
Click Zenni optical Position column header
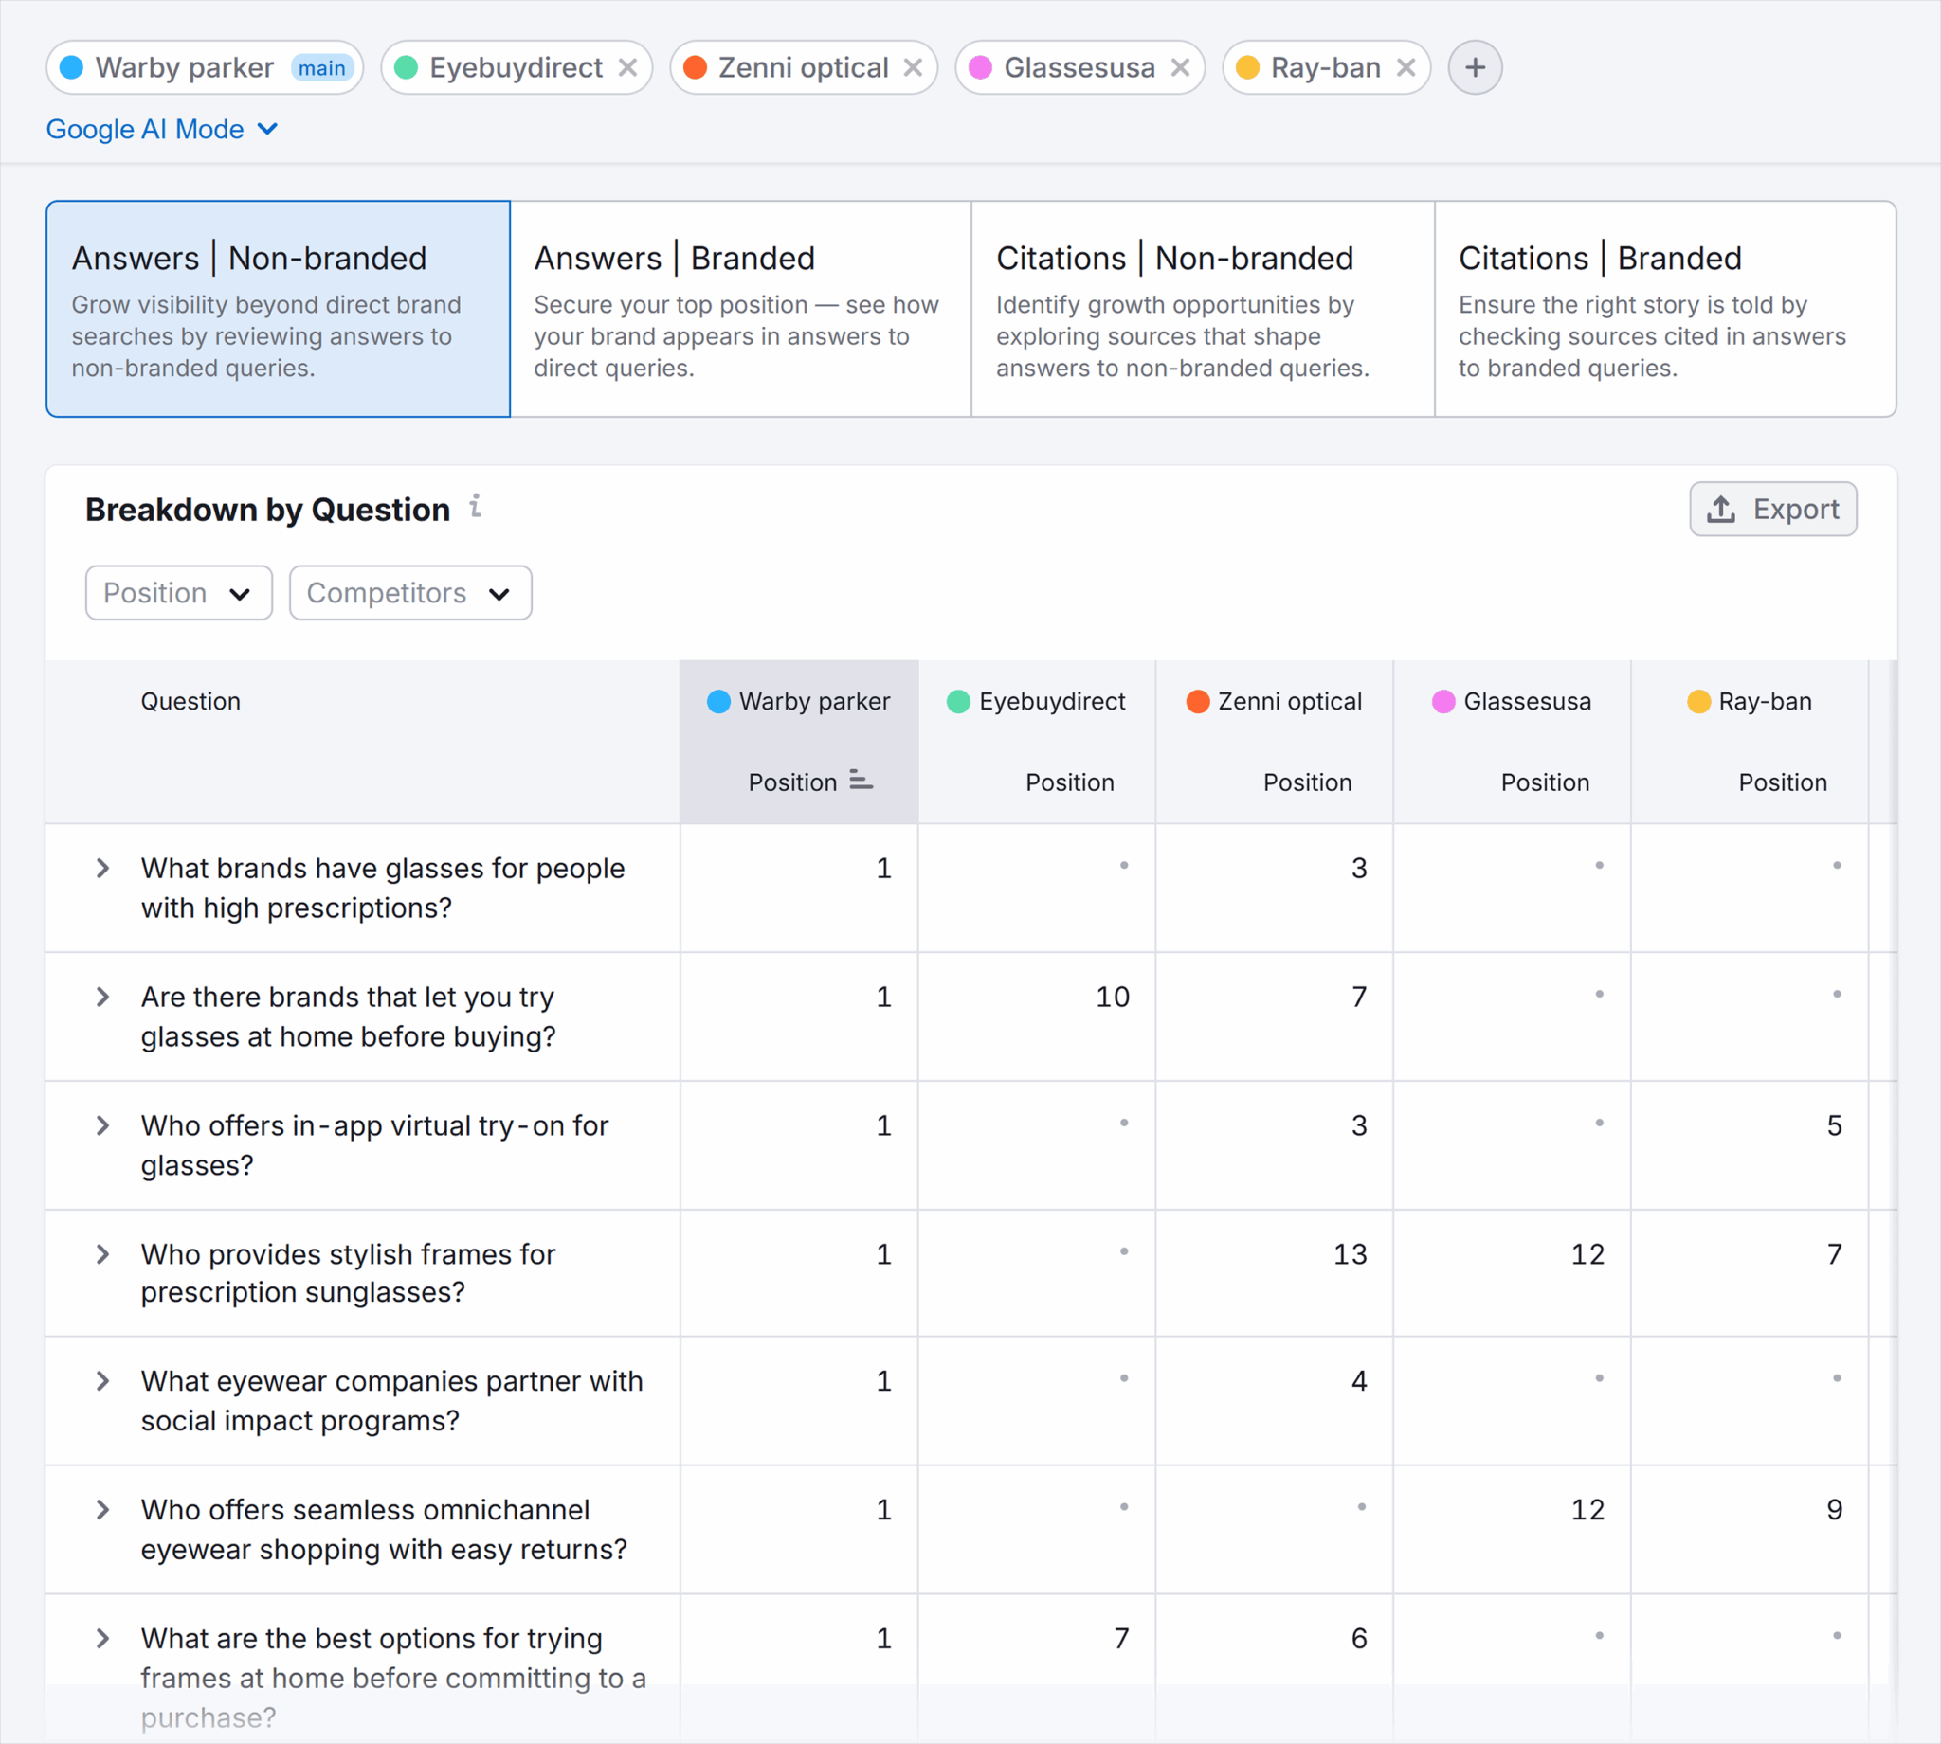(1307, 782)
